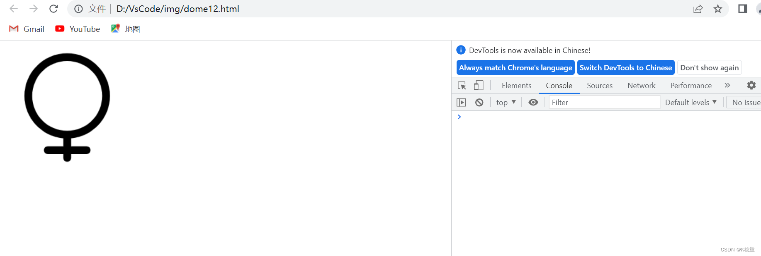
Task: Show more DevTools tabs via chevrons
Action: pos(727,86)
